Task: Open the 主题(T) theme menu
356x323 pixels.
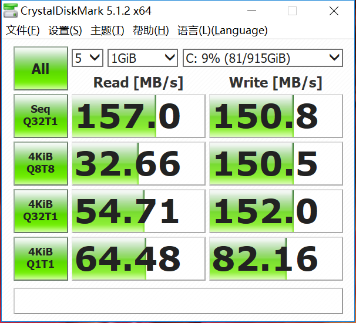Action: coord(108,31)
